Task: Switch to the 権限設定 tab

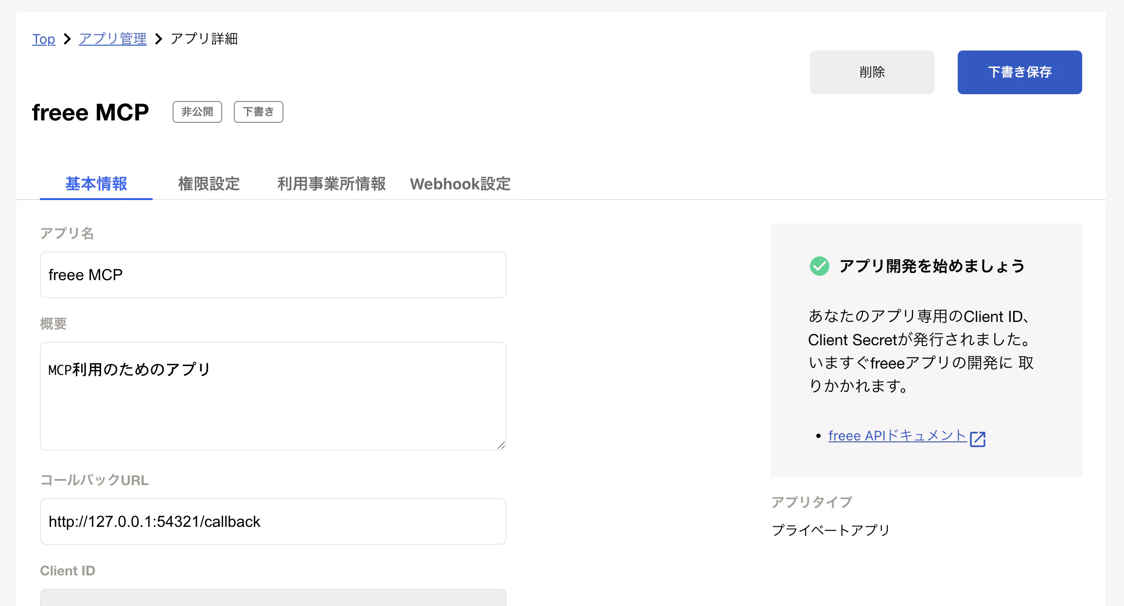Action: [209, 184]
